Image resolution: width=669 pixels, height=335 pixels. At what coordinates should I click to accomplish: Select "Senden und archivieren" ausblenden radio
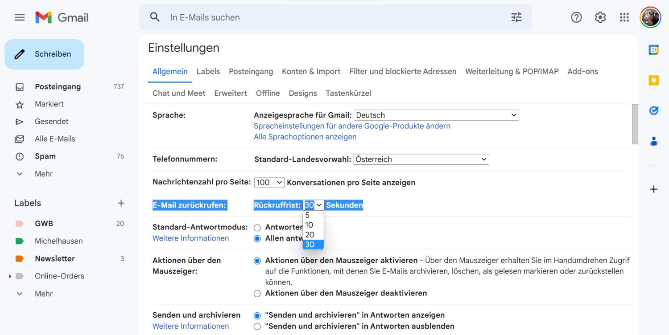click(x=257, y=327)
